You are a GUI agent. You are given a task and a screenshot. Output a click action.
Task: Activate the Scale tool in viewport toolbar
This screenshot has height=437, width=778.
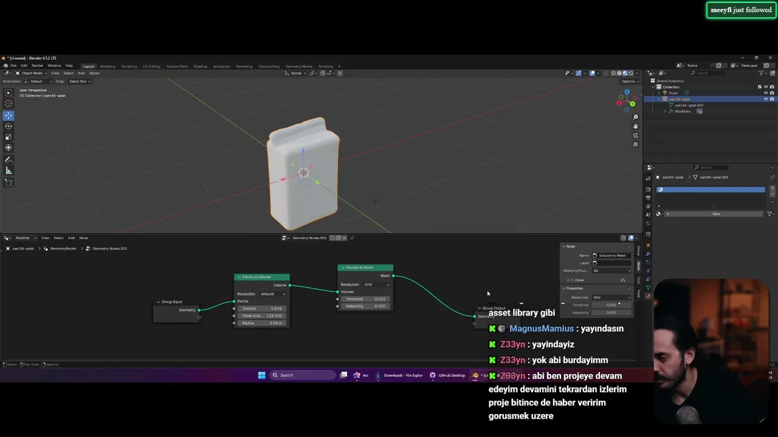[9, 137]
